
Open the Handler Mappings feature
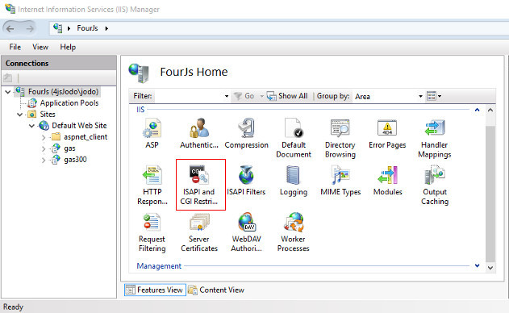[434, 138]
